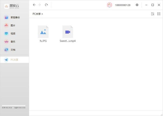Click the account number 18800080128
This screenshot has height=116, width=163.
pyautogui.click(x=123, y=5)
